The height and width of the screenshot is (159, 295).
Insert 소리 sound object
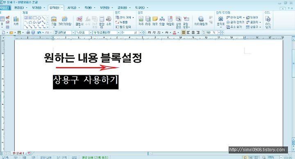click(x=109, y=21)
